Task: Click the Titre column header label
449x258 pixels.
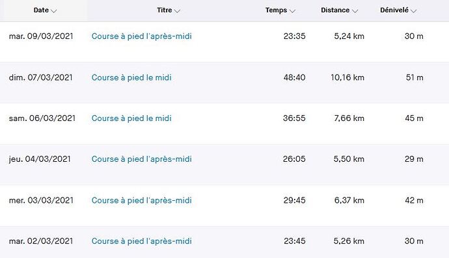Action: (165, 10)
